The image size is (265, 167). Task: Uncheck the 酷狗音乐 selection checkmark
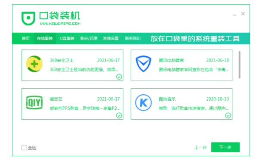coord(228,115)
